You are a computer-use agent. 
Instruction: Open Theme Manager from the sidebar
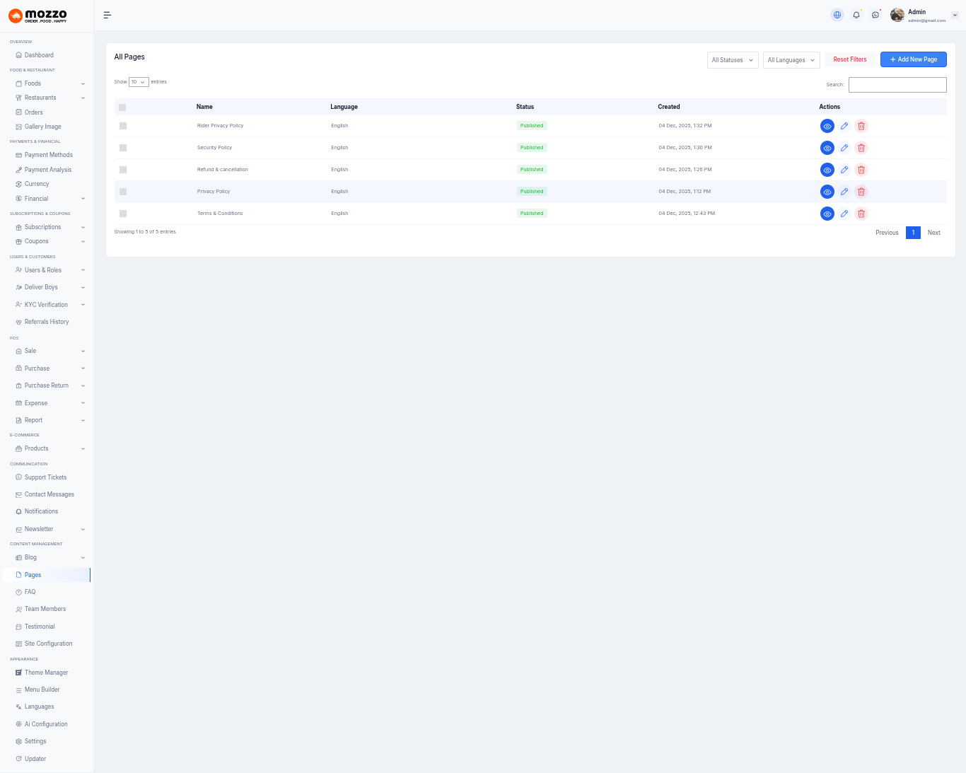point(46,673)
